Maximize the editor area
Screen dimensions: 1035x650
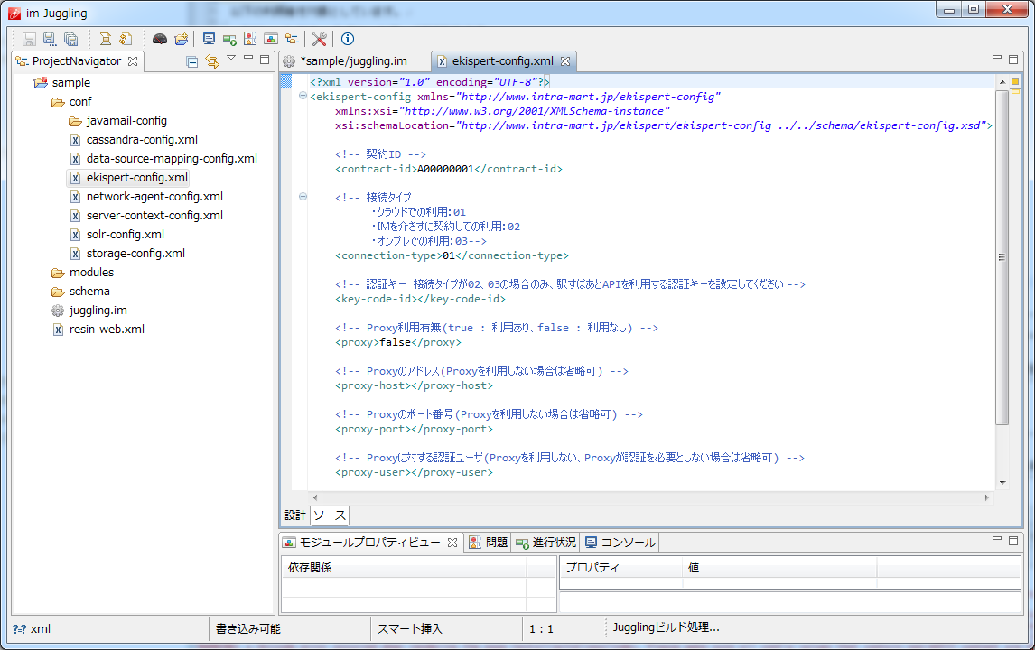click(x=1013, y=60)
